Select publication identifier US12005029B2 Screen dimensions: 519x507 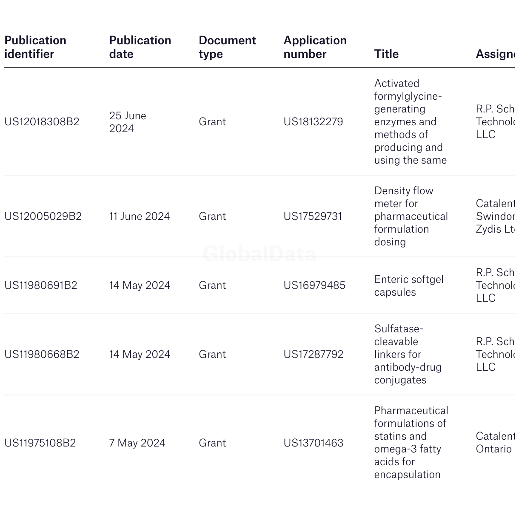click(43, 216)
